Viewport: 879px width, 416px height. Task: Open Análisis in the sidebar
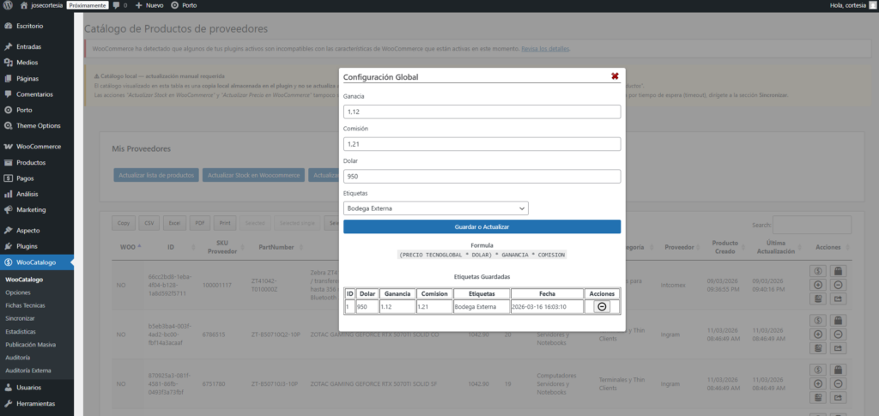pos(27,194)
